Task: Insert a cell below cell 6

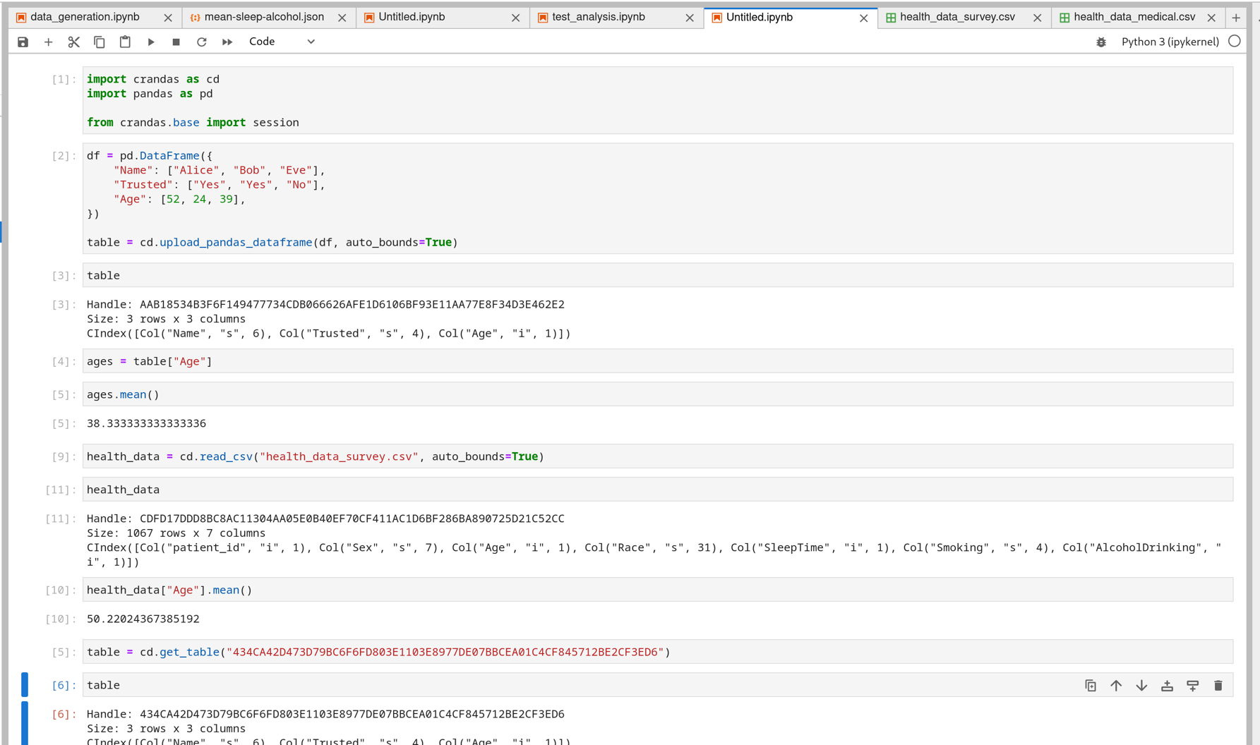Action: [1192, 685]
